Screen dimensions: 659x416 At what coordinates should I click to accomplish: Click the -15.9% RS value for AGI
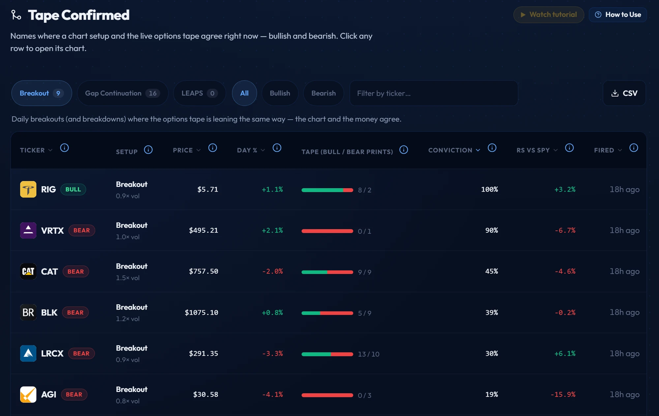click(x=563, y=395)
